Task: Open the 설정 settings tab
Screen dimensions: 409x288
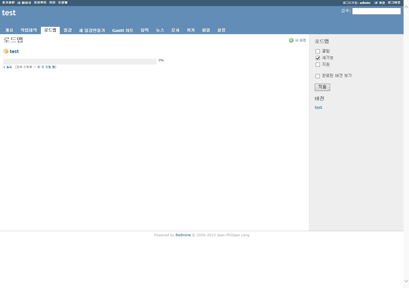Action: pos(221,30)
